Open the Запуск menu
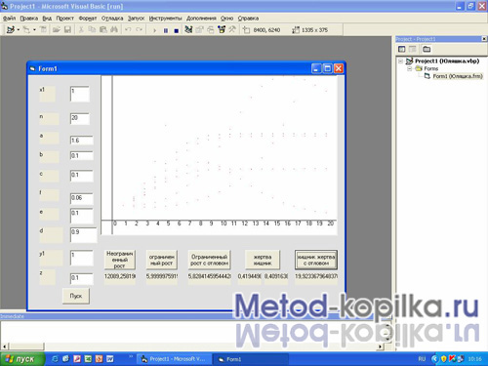Image resolution: width=488 pixels, height=366 pixels. pyautogui.click(x=136, y=19)
